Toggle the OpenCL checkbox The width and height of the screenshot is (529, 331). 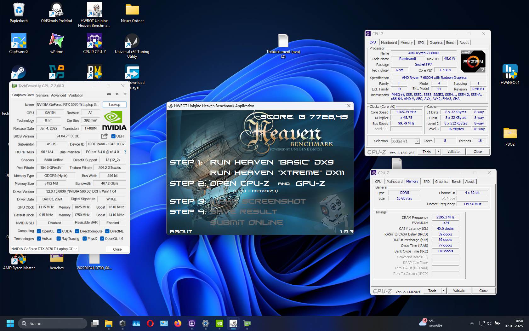[39, 231]
